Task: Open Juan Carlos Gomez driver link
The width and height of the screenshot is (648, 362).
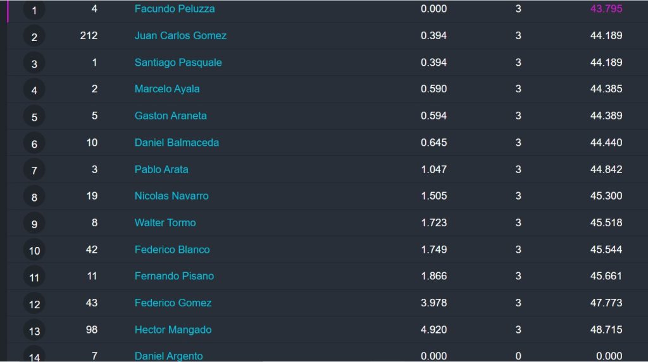Action: point(180,35)
